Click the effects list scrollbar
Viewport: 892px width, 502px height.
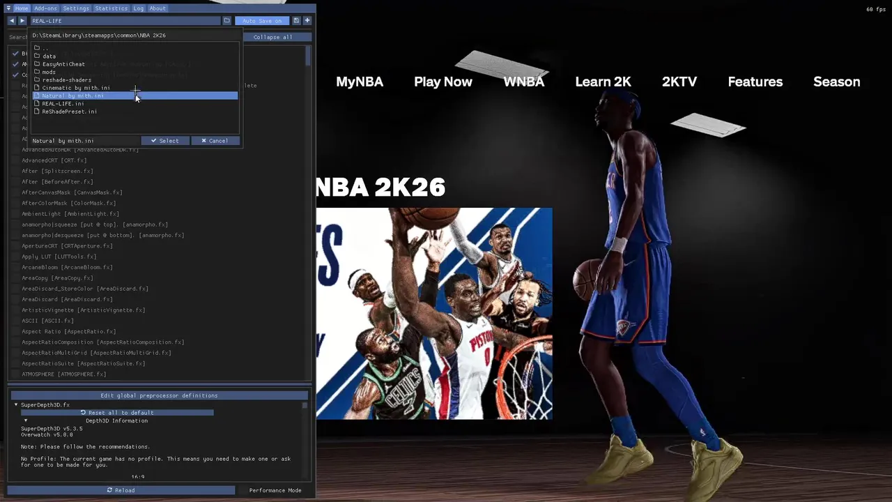pos(308,56)
